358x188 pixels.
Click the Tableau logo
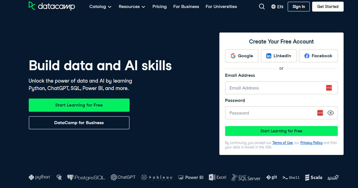point(156,178)
